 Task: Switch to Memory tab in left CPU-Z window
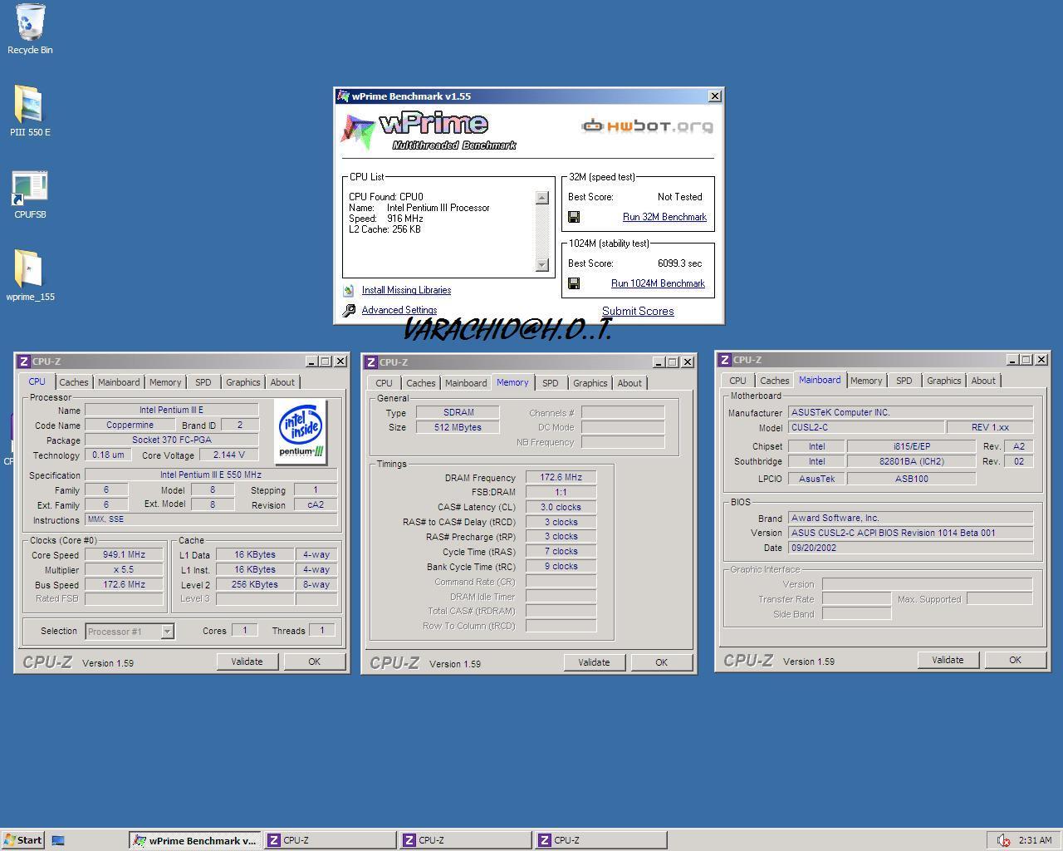click(x=165, y=382)
